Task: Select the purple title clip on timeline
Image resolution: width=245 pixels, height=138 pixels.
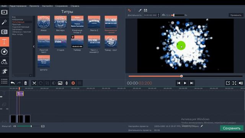Action: [20, 94]
